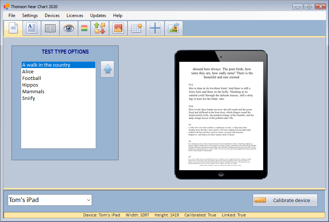Viewport: 329px width, 222px height.
Task: Select Hippos in the test type list
Action: 30,85
